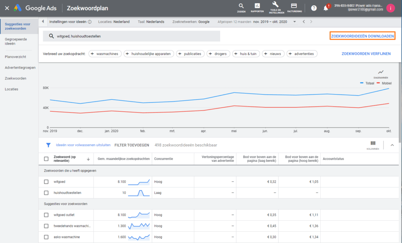This screenshot has height=243, width=402.
Task: Click Ideeën voor volwassenen uitsluiten filter
Action: pyautogui.click(x=83, y=145)
